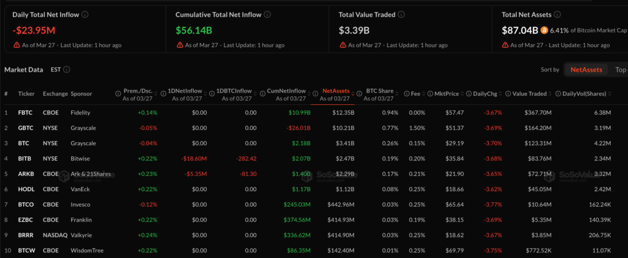Viewport: 628px width, 258px height.
Task: Sort by the highlighted NetAssets column header
Action: click(x=335, y=91)
